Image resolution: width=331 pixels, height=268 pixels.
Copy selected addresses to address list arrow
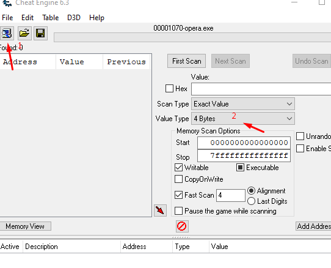coord(160,210)
